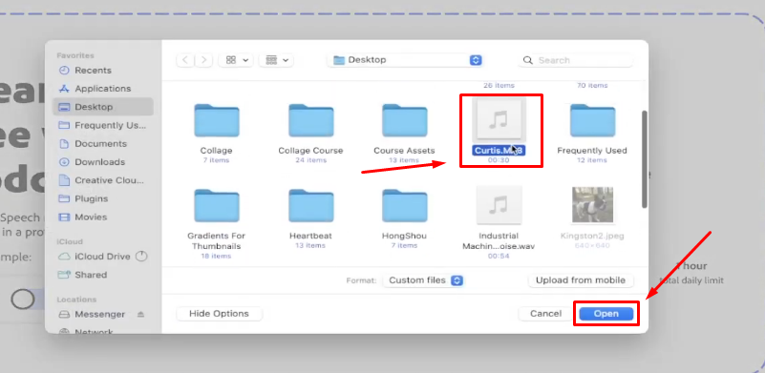Click the file list vertical scrollbar
Screen dimensions: 765x373
tap(645, 159)
